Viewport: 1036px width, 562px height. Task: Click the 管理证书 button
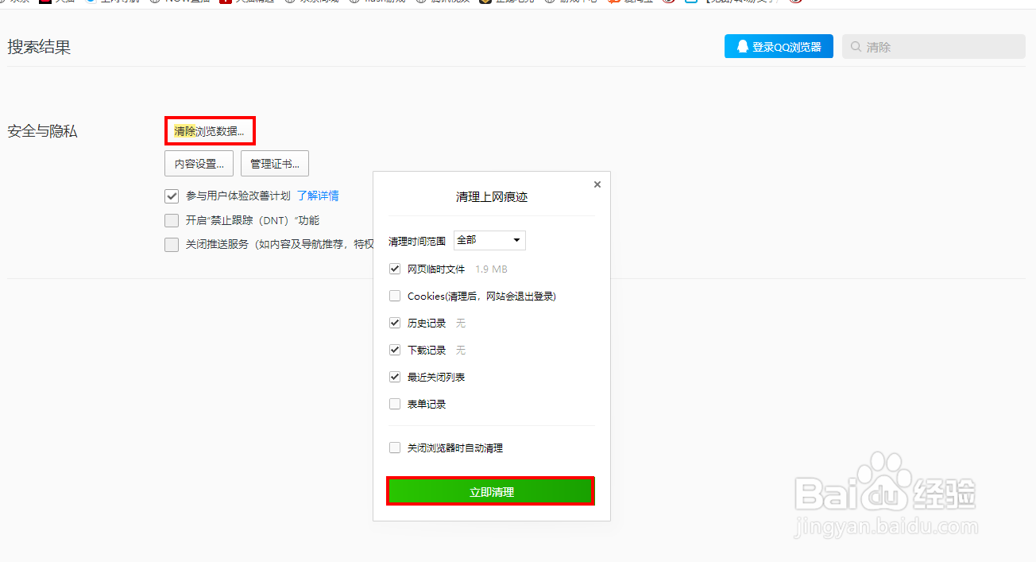point(274,163)
